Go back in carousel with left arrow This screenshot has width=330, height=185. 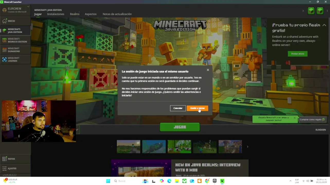pos(112,147)
